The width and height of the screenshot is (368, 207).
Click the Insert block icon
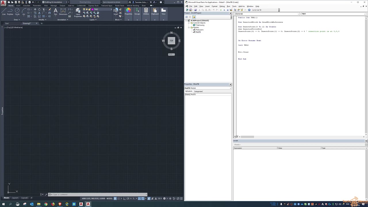[116, 11]
